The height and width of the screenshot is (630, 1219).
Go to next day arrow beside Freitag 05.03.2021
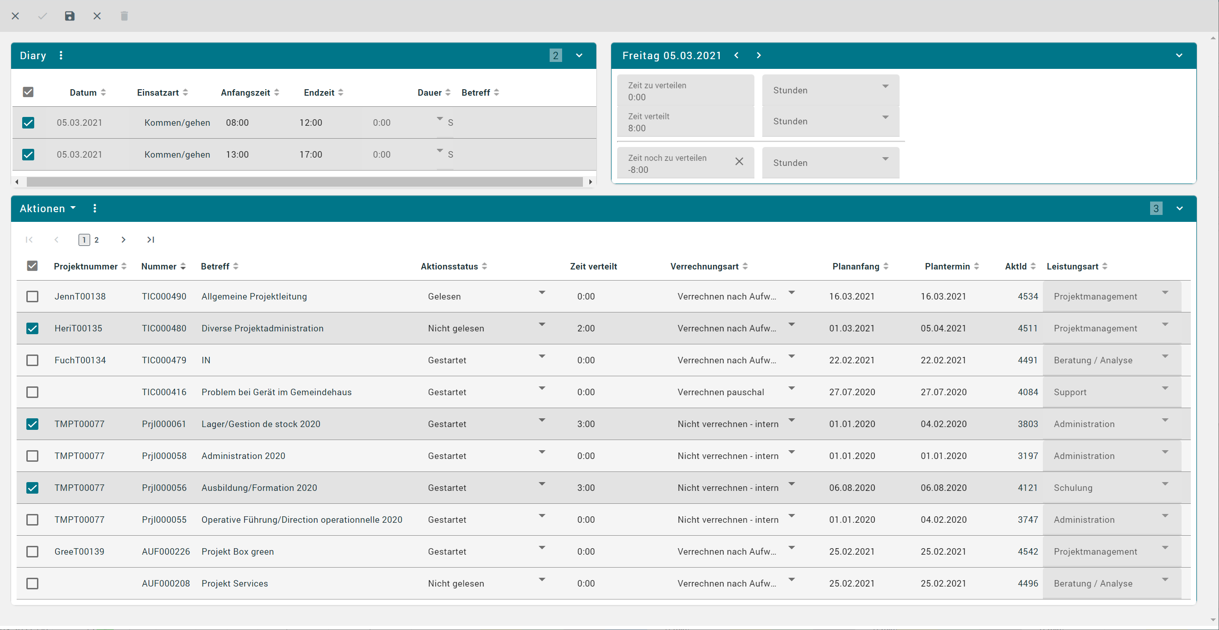(x=759, y=55)
